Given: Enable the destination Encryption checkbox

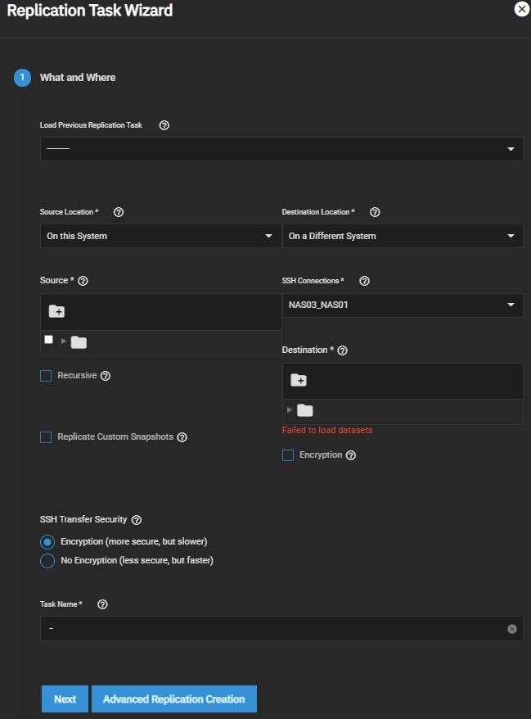Looking at the screenshot, I should [288, 455].
